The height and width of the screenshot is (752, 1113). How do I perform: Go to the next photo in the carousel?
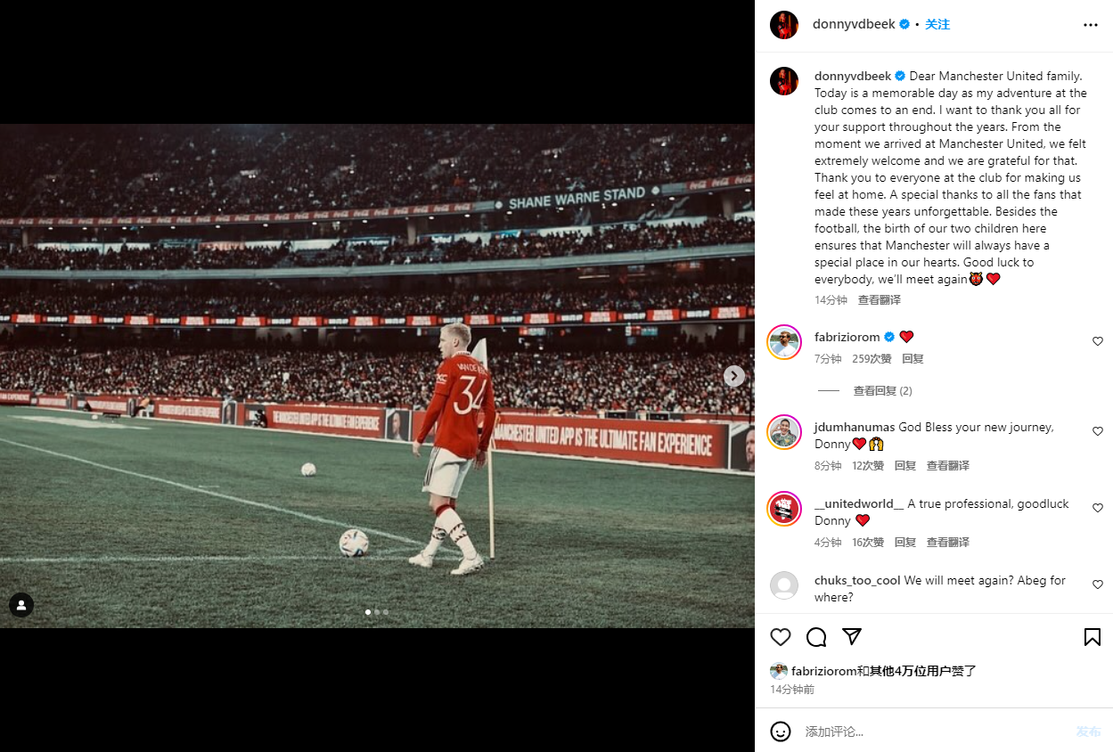(733, 376)
